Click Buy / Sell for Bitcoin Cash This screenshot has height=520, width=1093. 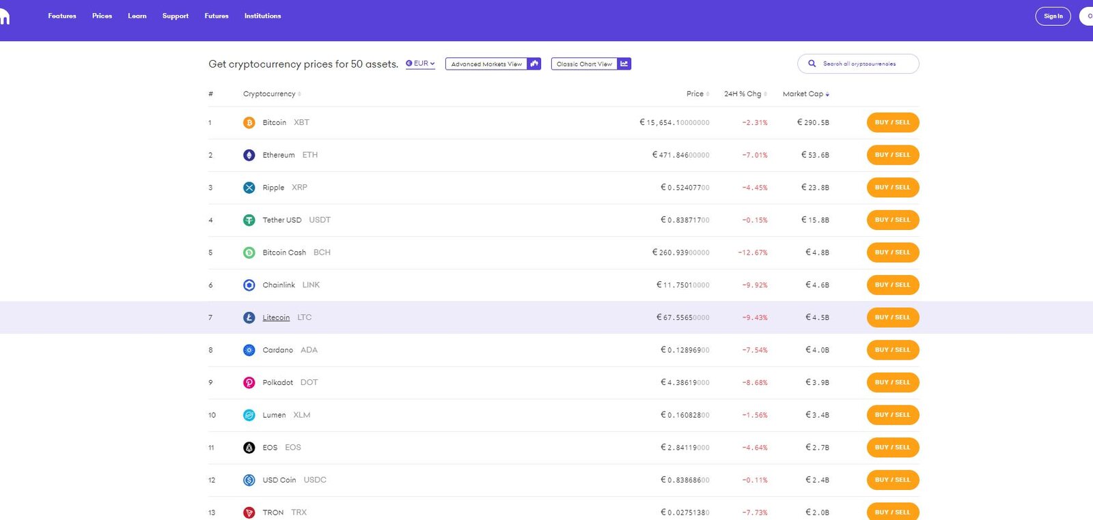pyautogui.click(x=893, y=252)
